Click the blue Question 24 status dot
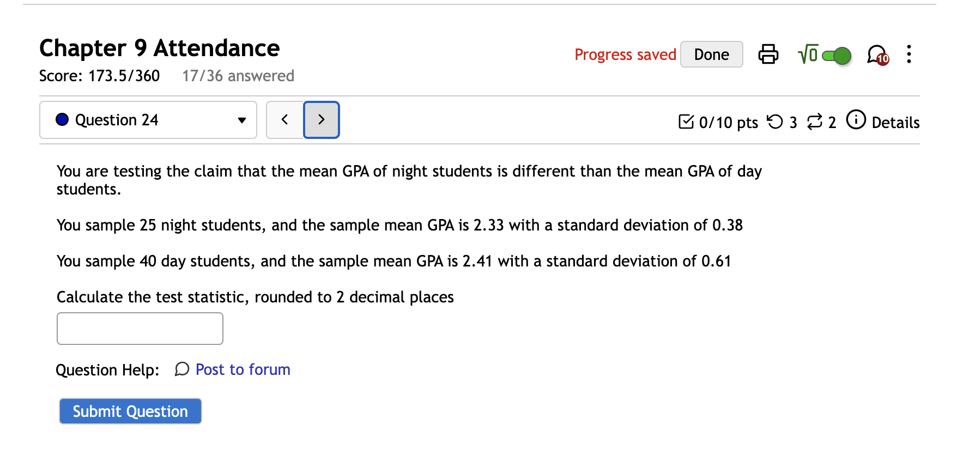Image resolution: width=963 pixels, height=449 pixels. click(x=62, y=119)
